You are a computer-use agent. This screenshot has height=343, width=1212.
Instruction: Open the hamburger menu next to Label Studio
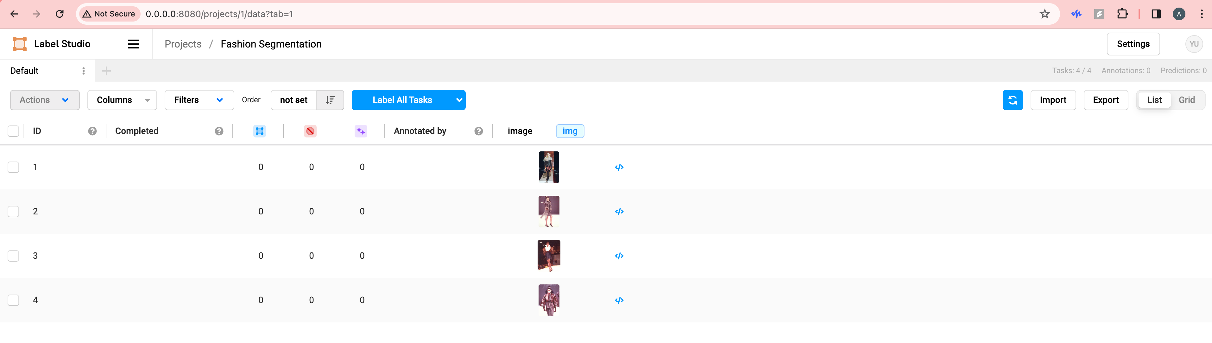134,44
